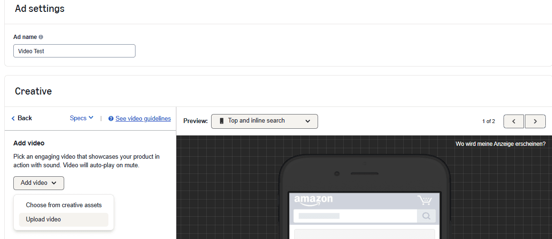
Task: Click Wo wird meine Anzeige erscheinen link
Action: (500, 144)
